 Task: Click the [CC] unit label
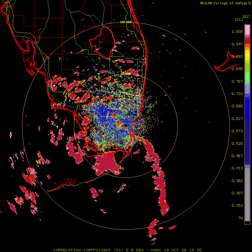[239, 19]
